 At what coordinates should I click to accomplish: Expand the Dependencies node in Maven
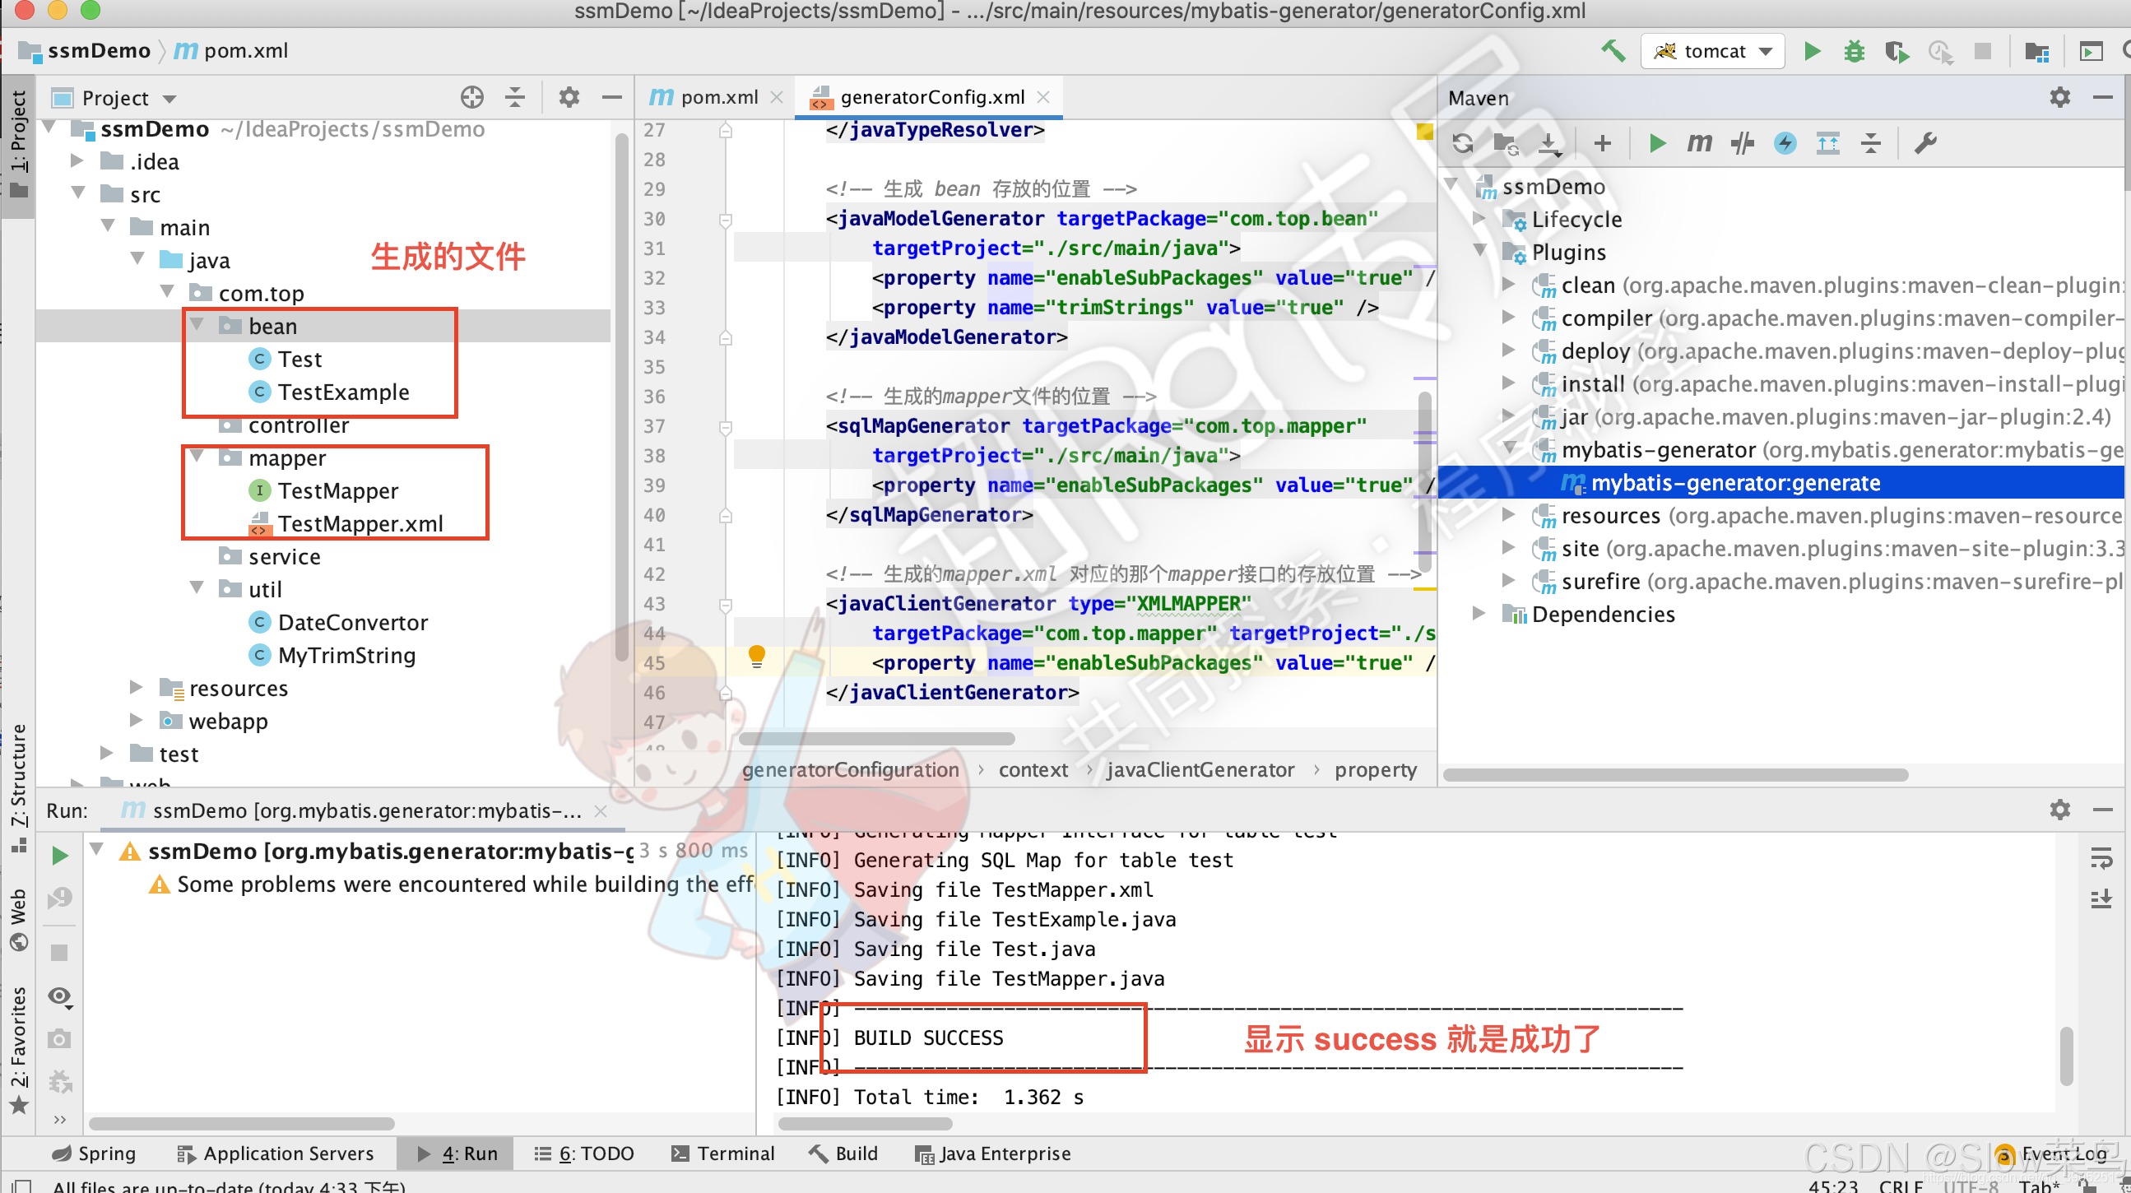1479,613
